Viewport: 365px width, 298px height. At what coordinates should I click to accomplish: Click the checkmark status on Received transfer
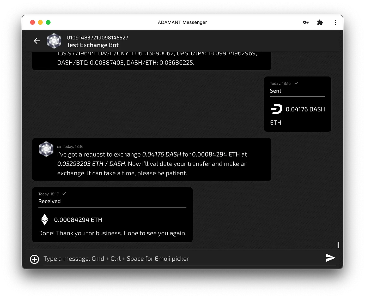[65, 193]
